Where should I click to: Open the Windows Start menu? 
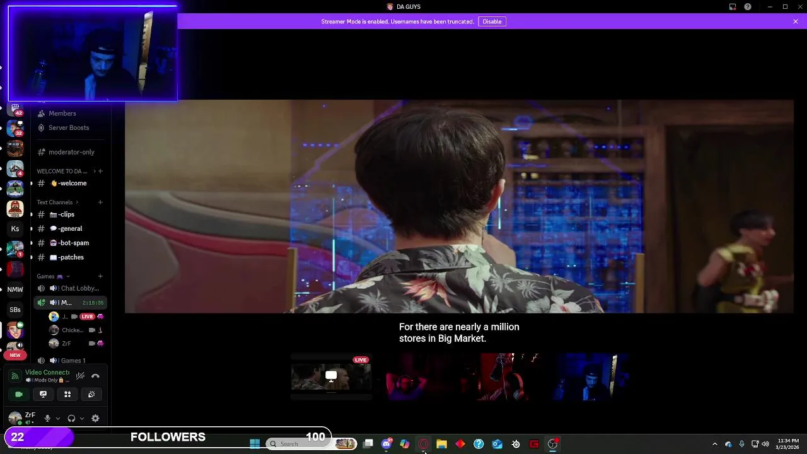point(255,444)
